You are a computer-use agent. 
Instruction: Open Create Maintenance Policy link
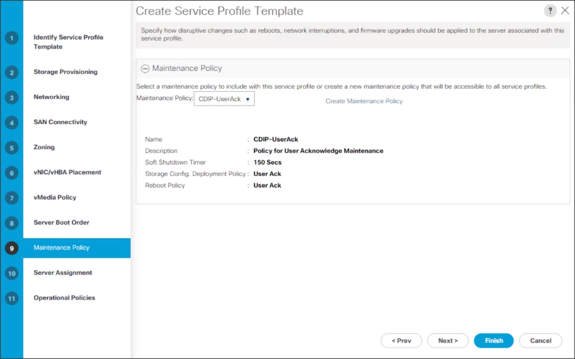364,101
